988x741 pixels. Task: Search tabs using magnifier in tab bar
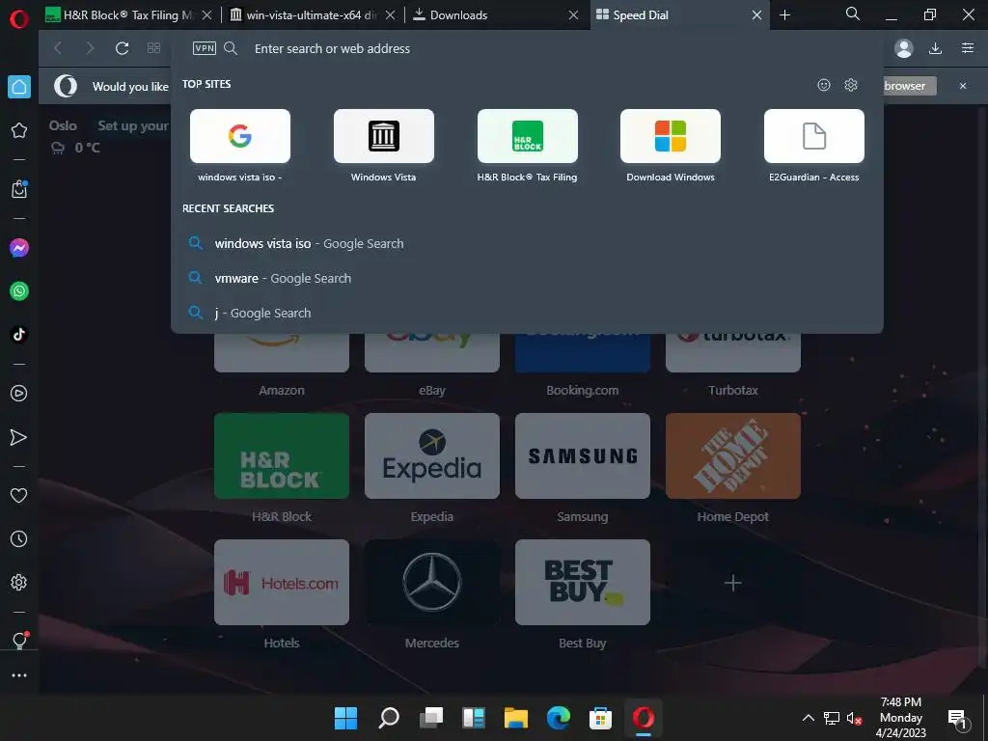(853, 14)
